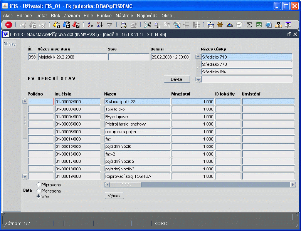Select the Přenesená radio button
301x231 pixels.
tap(39, 191)
